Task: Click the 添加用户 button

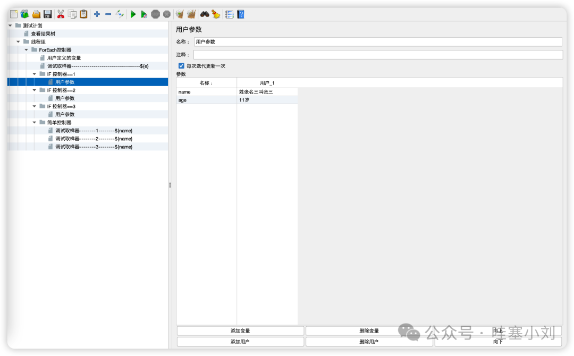Action: click(240, 342)
